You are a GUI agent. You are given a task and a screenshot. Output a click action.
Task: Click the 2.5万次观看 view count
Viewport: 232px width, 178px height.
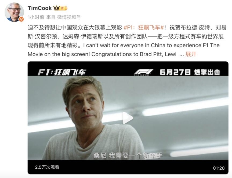coord(47,167)
